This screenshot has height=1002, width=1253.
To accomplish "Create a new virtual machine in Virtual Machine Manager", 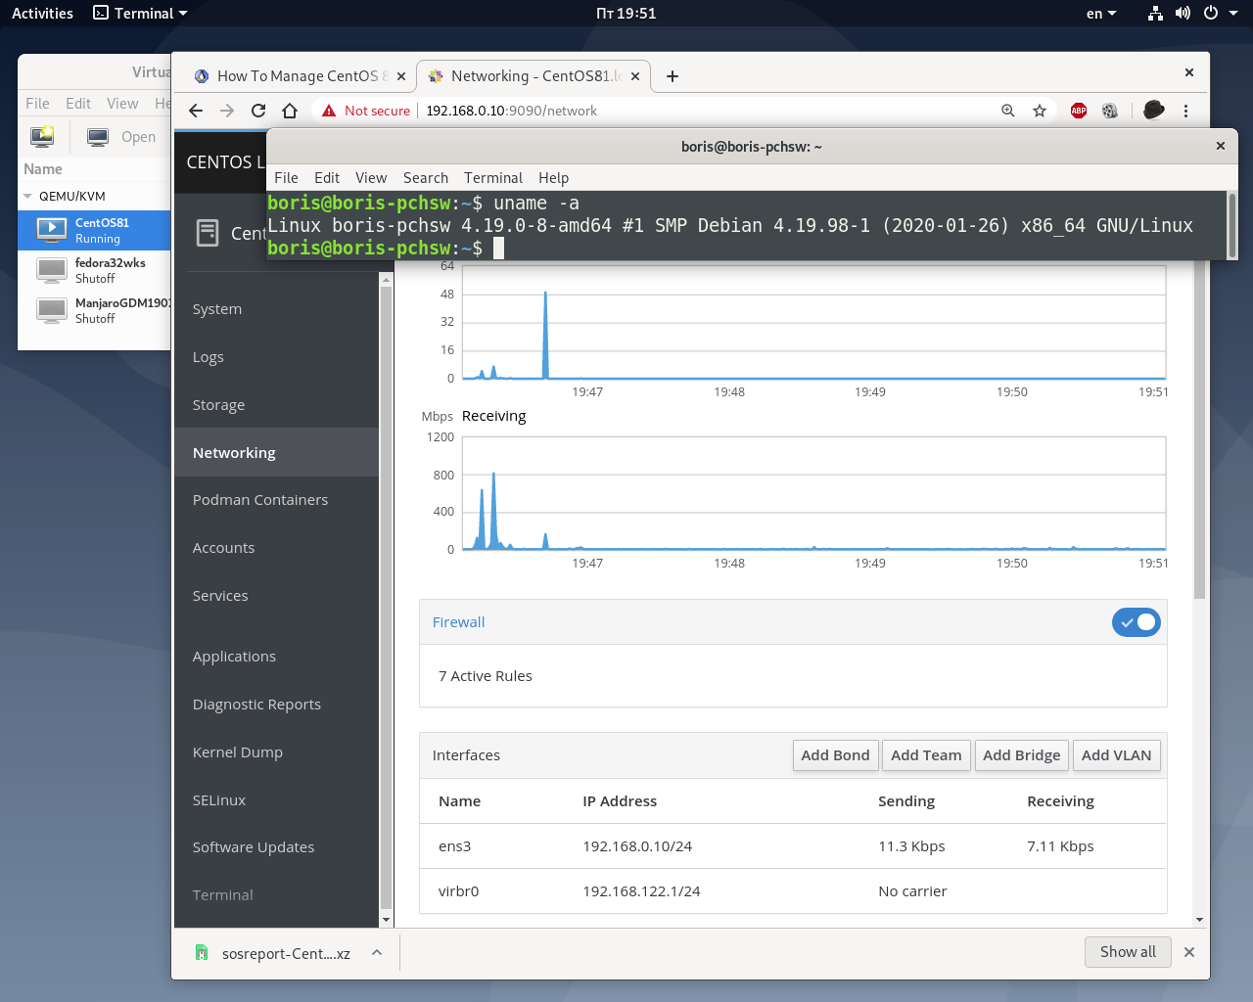I will 41,137.
